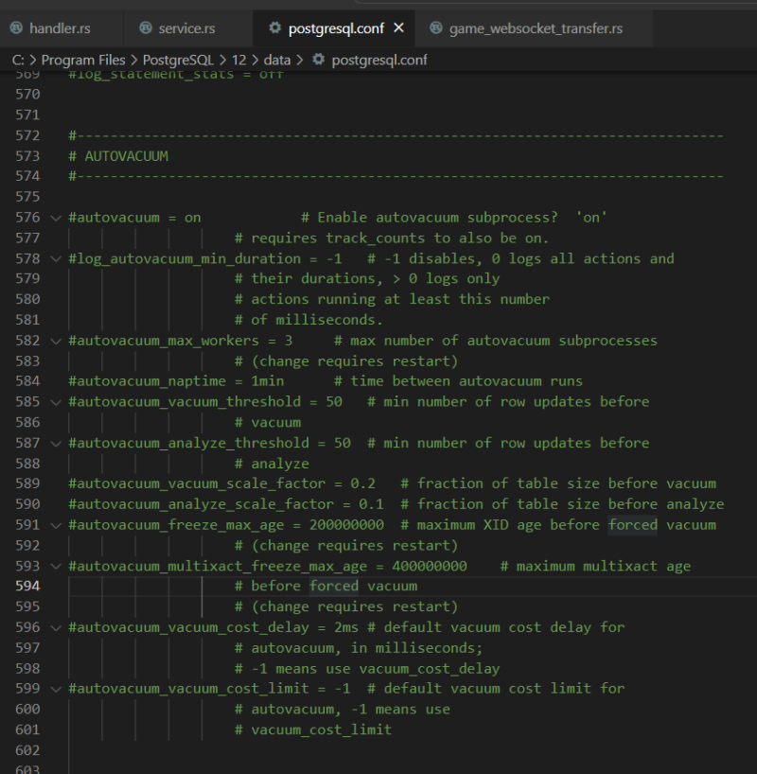Image resolution: width=757 pixels, height=774 pixels.
Task: Place cursor on highlighted 'forced' in line 591
Action: click(x=632, y=524)
